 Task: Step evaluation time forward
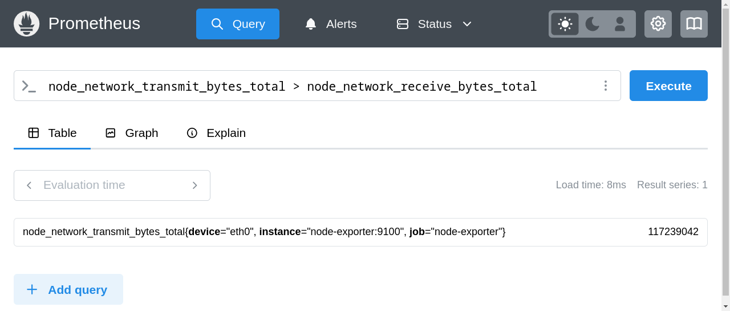(x=195, y=185)
